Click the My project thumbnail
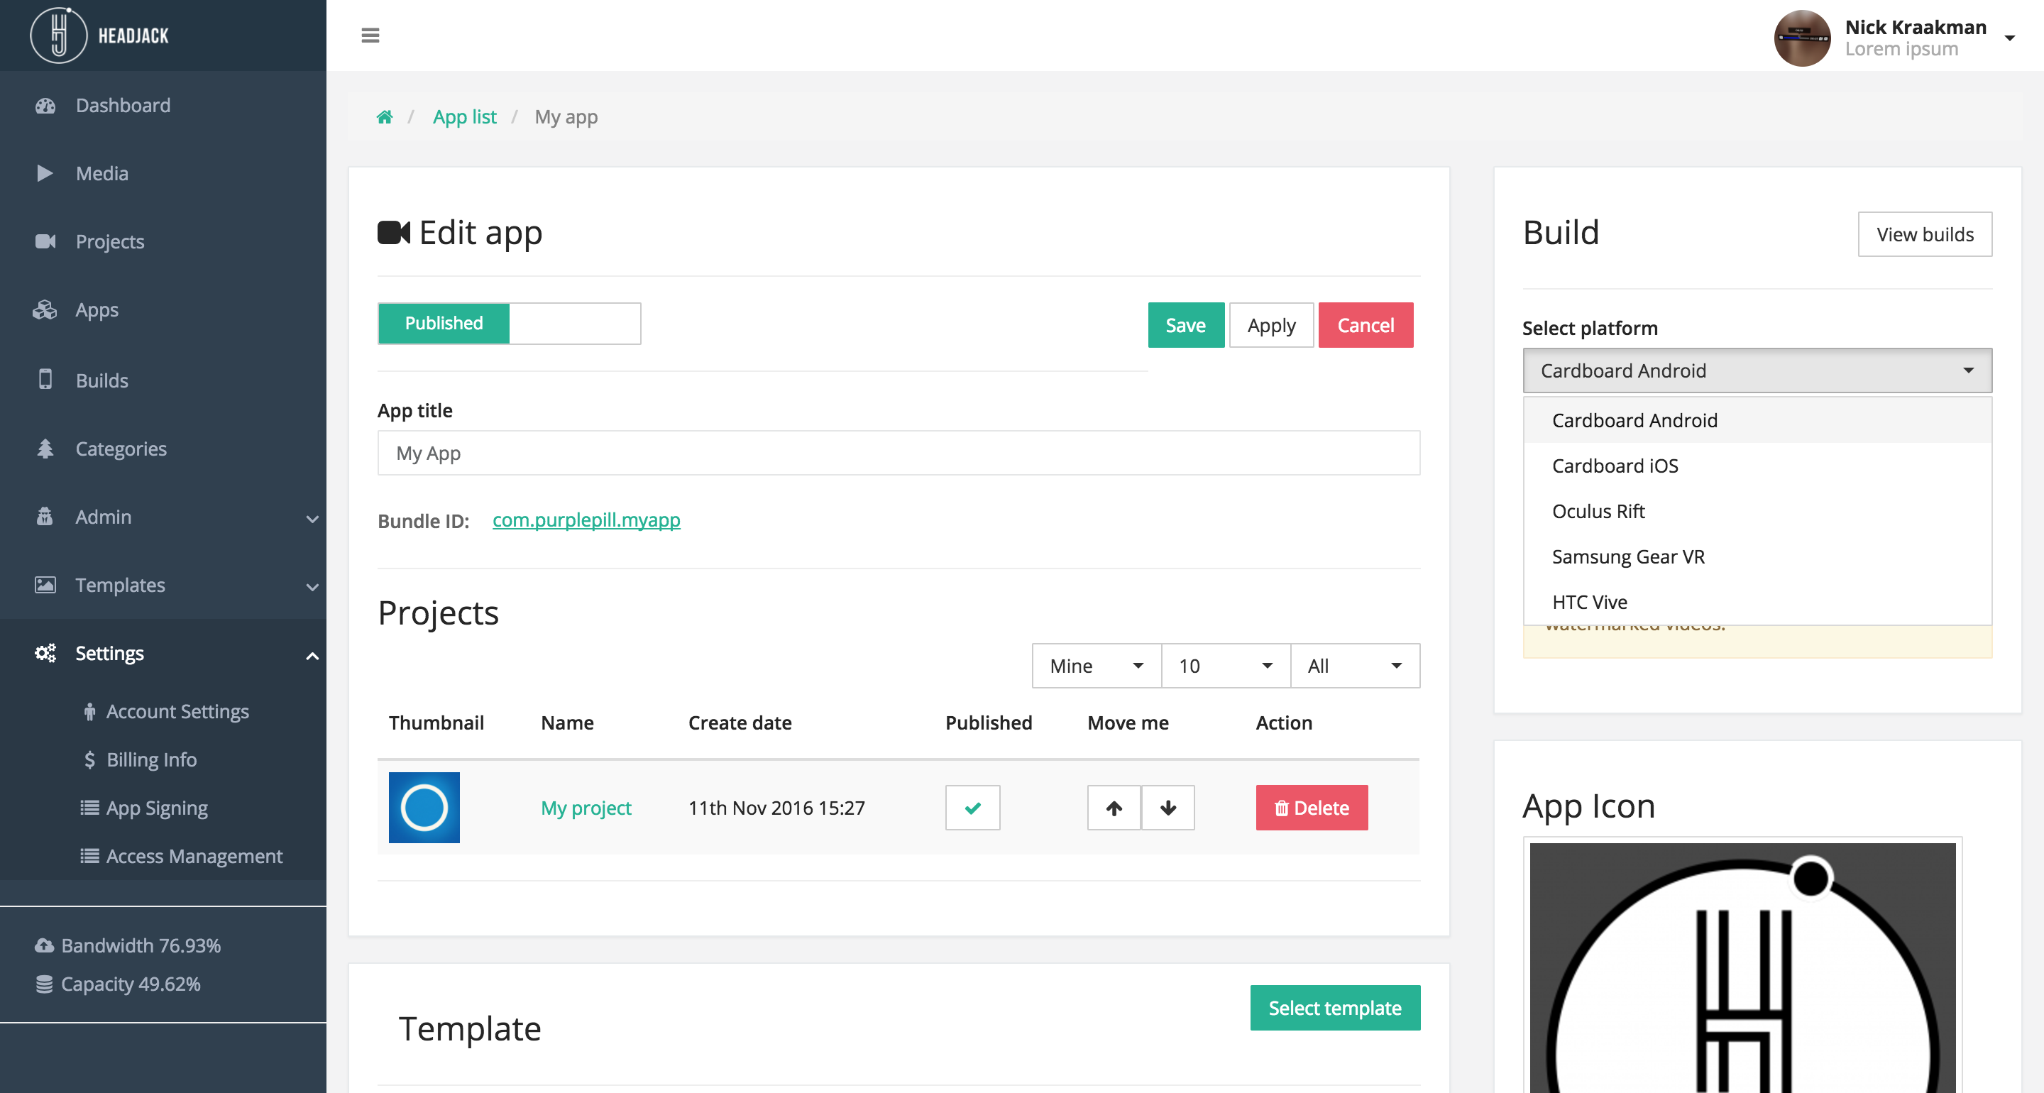This screenshot has height=1093, width=2044. pos(424,808)
